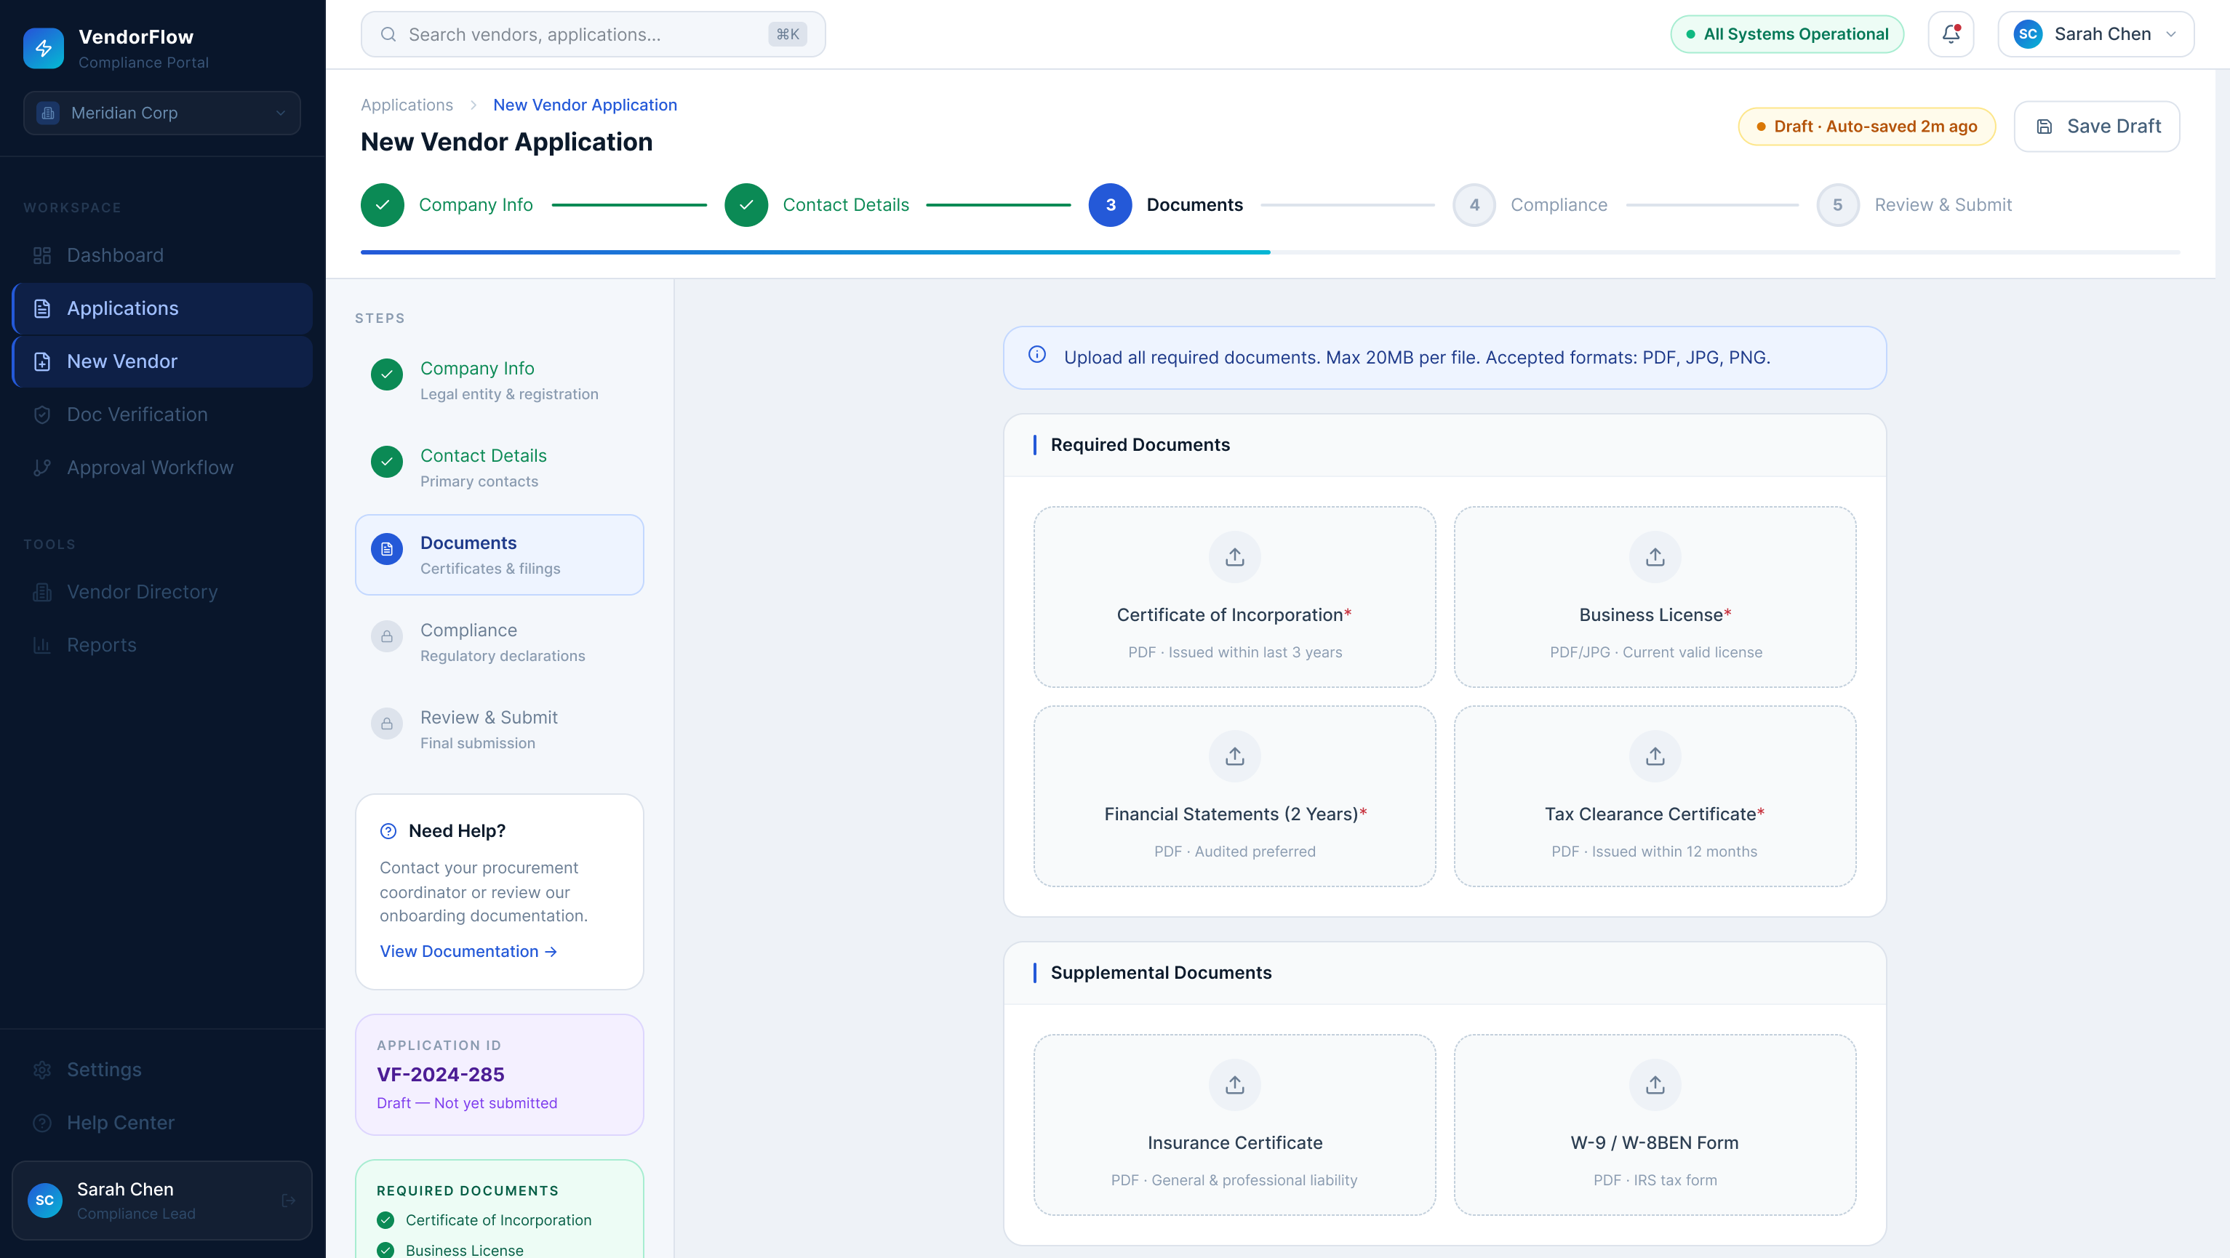
Task: Click upload icon for Business License
Action: click(1655, 557)
